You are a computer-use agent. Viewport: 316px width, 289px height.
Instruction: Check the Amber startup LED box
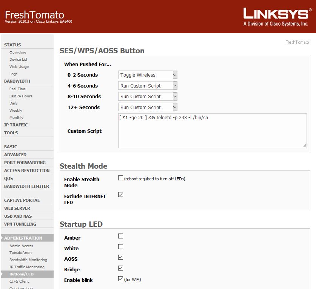pos(120,236)
